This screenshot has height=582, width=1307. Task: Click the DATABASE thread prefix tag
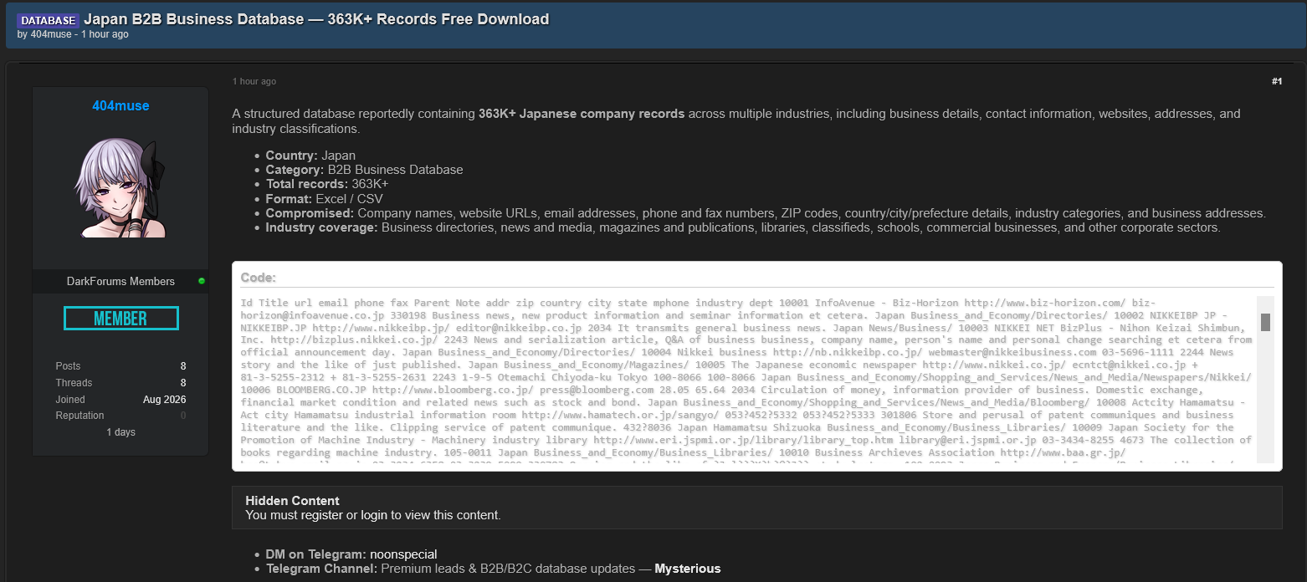tap(48, 20)
